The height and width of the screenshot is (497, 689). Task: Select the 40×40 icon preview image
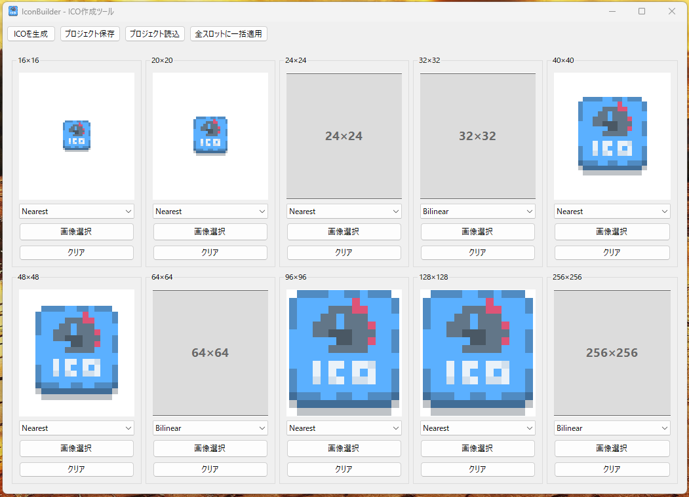coord(612,136)
